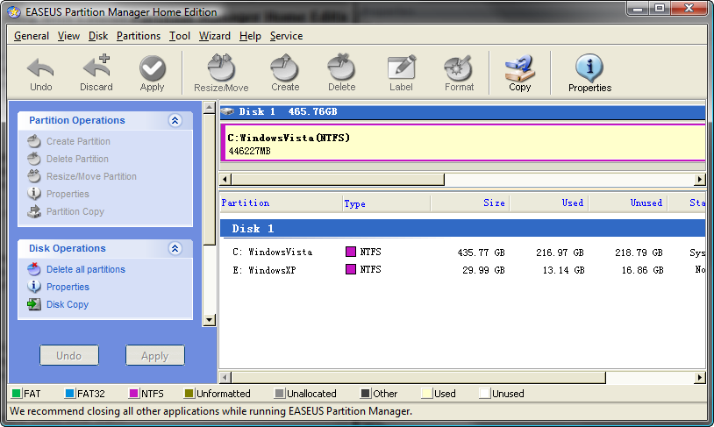Click the Disk Operations Properties info icon
This screenshot has height=427, width=714.
click(x=34, y=287)
